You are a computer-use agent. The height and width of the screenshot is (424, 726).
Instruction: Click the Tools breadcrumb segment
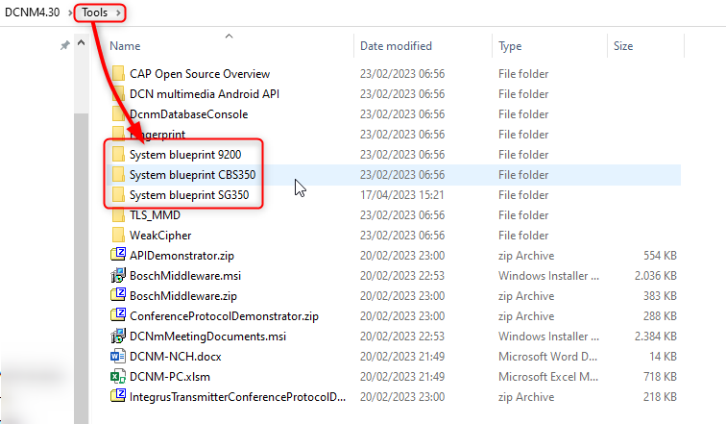[94, 12]
